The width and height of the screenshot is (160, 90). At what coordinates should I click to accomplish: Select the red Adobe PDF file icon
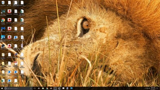click(x=16, y=64)
